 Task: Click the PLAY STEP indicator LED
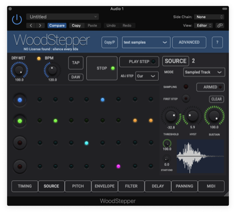(153, 62)
